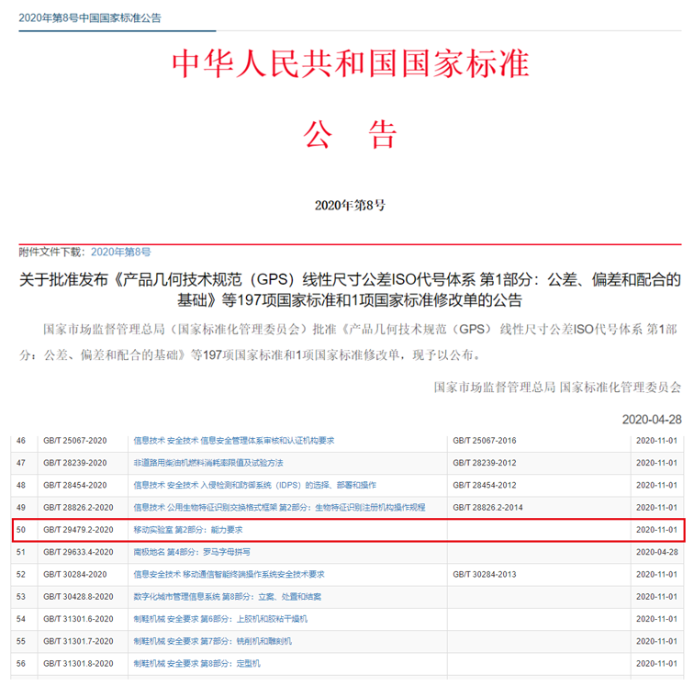This screenshot has width=694, height=686.
Task: Click the 中华人民共和国国家标准 red title
Action: point(351,64)
